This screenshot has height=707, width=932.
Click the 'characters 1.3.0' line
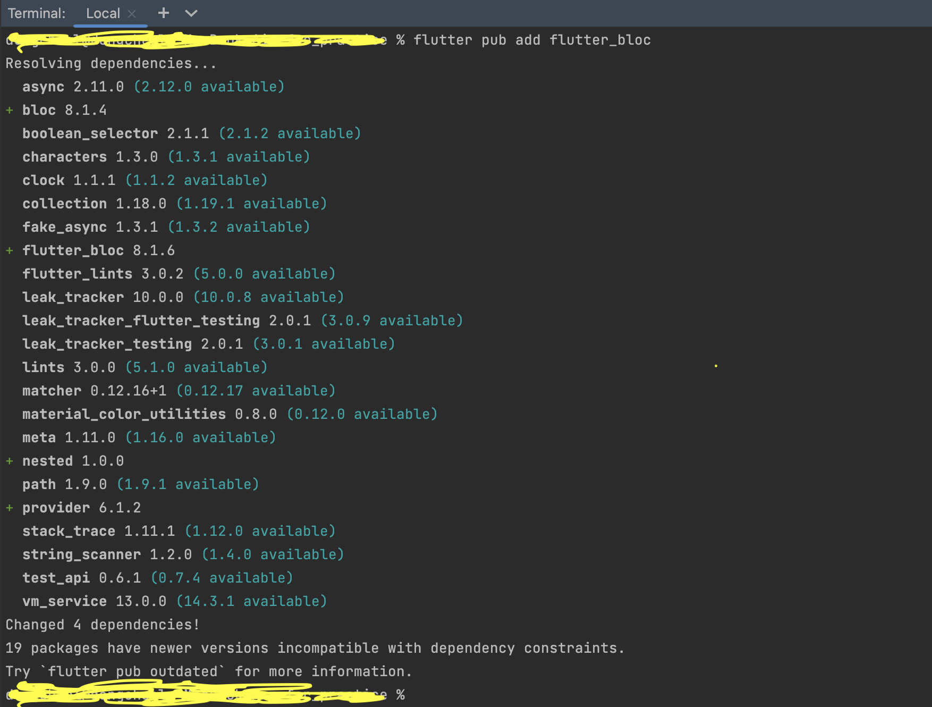click(x=166, y=157)
